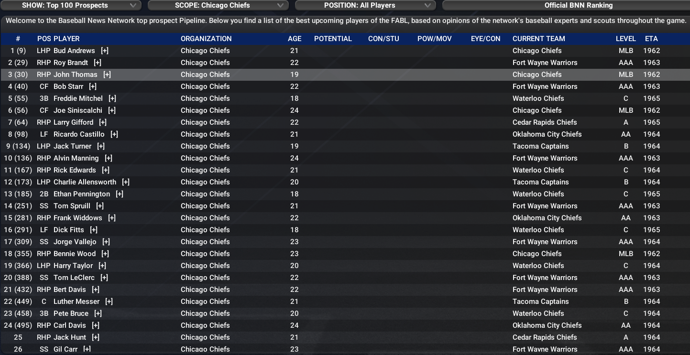Expand the [+] beside John Thomas
Image resolution: width=690 pixels, height=355 pixels.
coord(107,75)
